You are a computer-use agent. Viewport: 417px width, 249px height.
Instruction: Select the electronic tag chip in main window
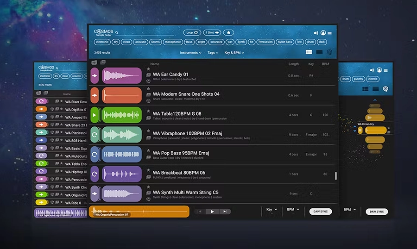(102, 42)
